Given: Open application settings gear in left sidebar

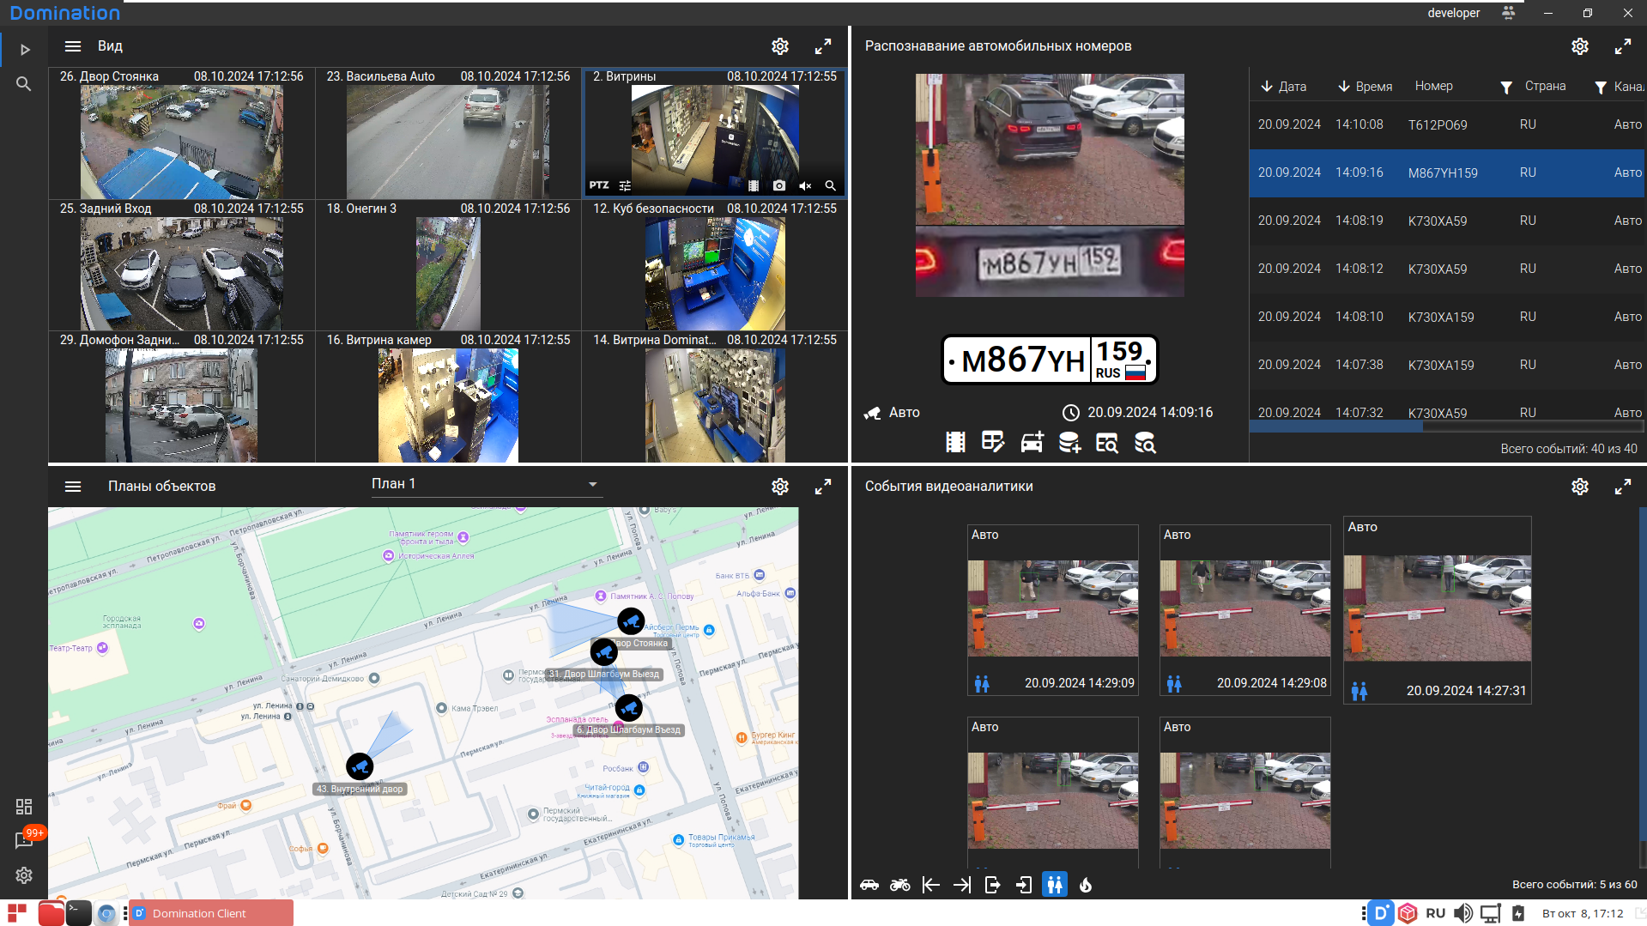Looking at the screenshot, I should 24,875.
